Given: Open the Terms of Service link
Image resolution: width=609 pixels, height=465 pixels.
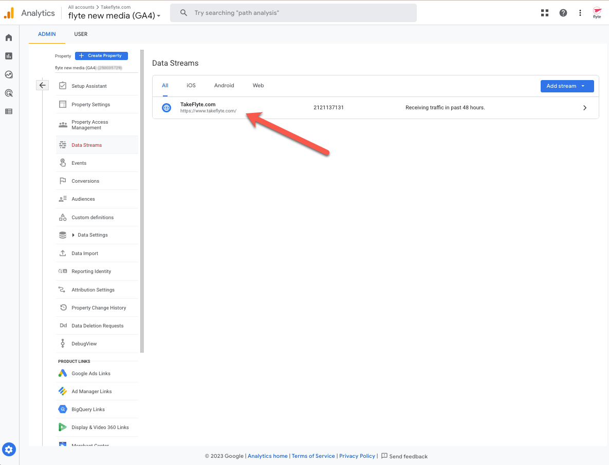Looking at the screenshot, I should pos(313,456).
